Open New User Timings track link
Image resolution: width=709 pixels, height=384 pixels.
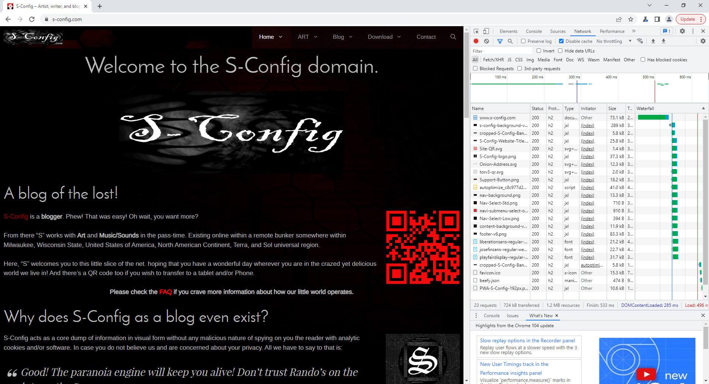pyautogui.click(x=514, y=368)
